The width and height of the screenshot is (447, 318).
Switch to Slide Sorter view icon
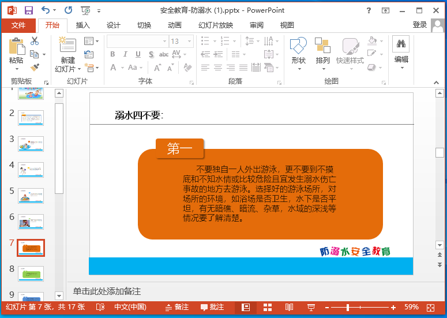point(268,308)
